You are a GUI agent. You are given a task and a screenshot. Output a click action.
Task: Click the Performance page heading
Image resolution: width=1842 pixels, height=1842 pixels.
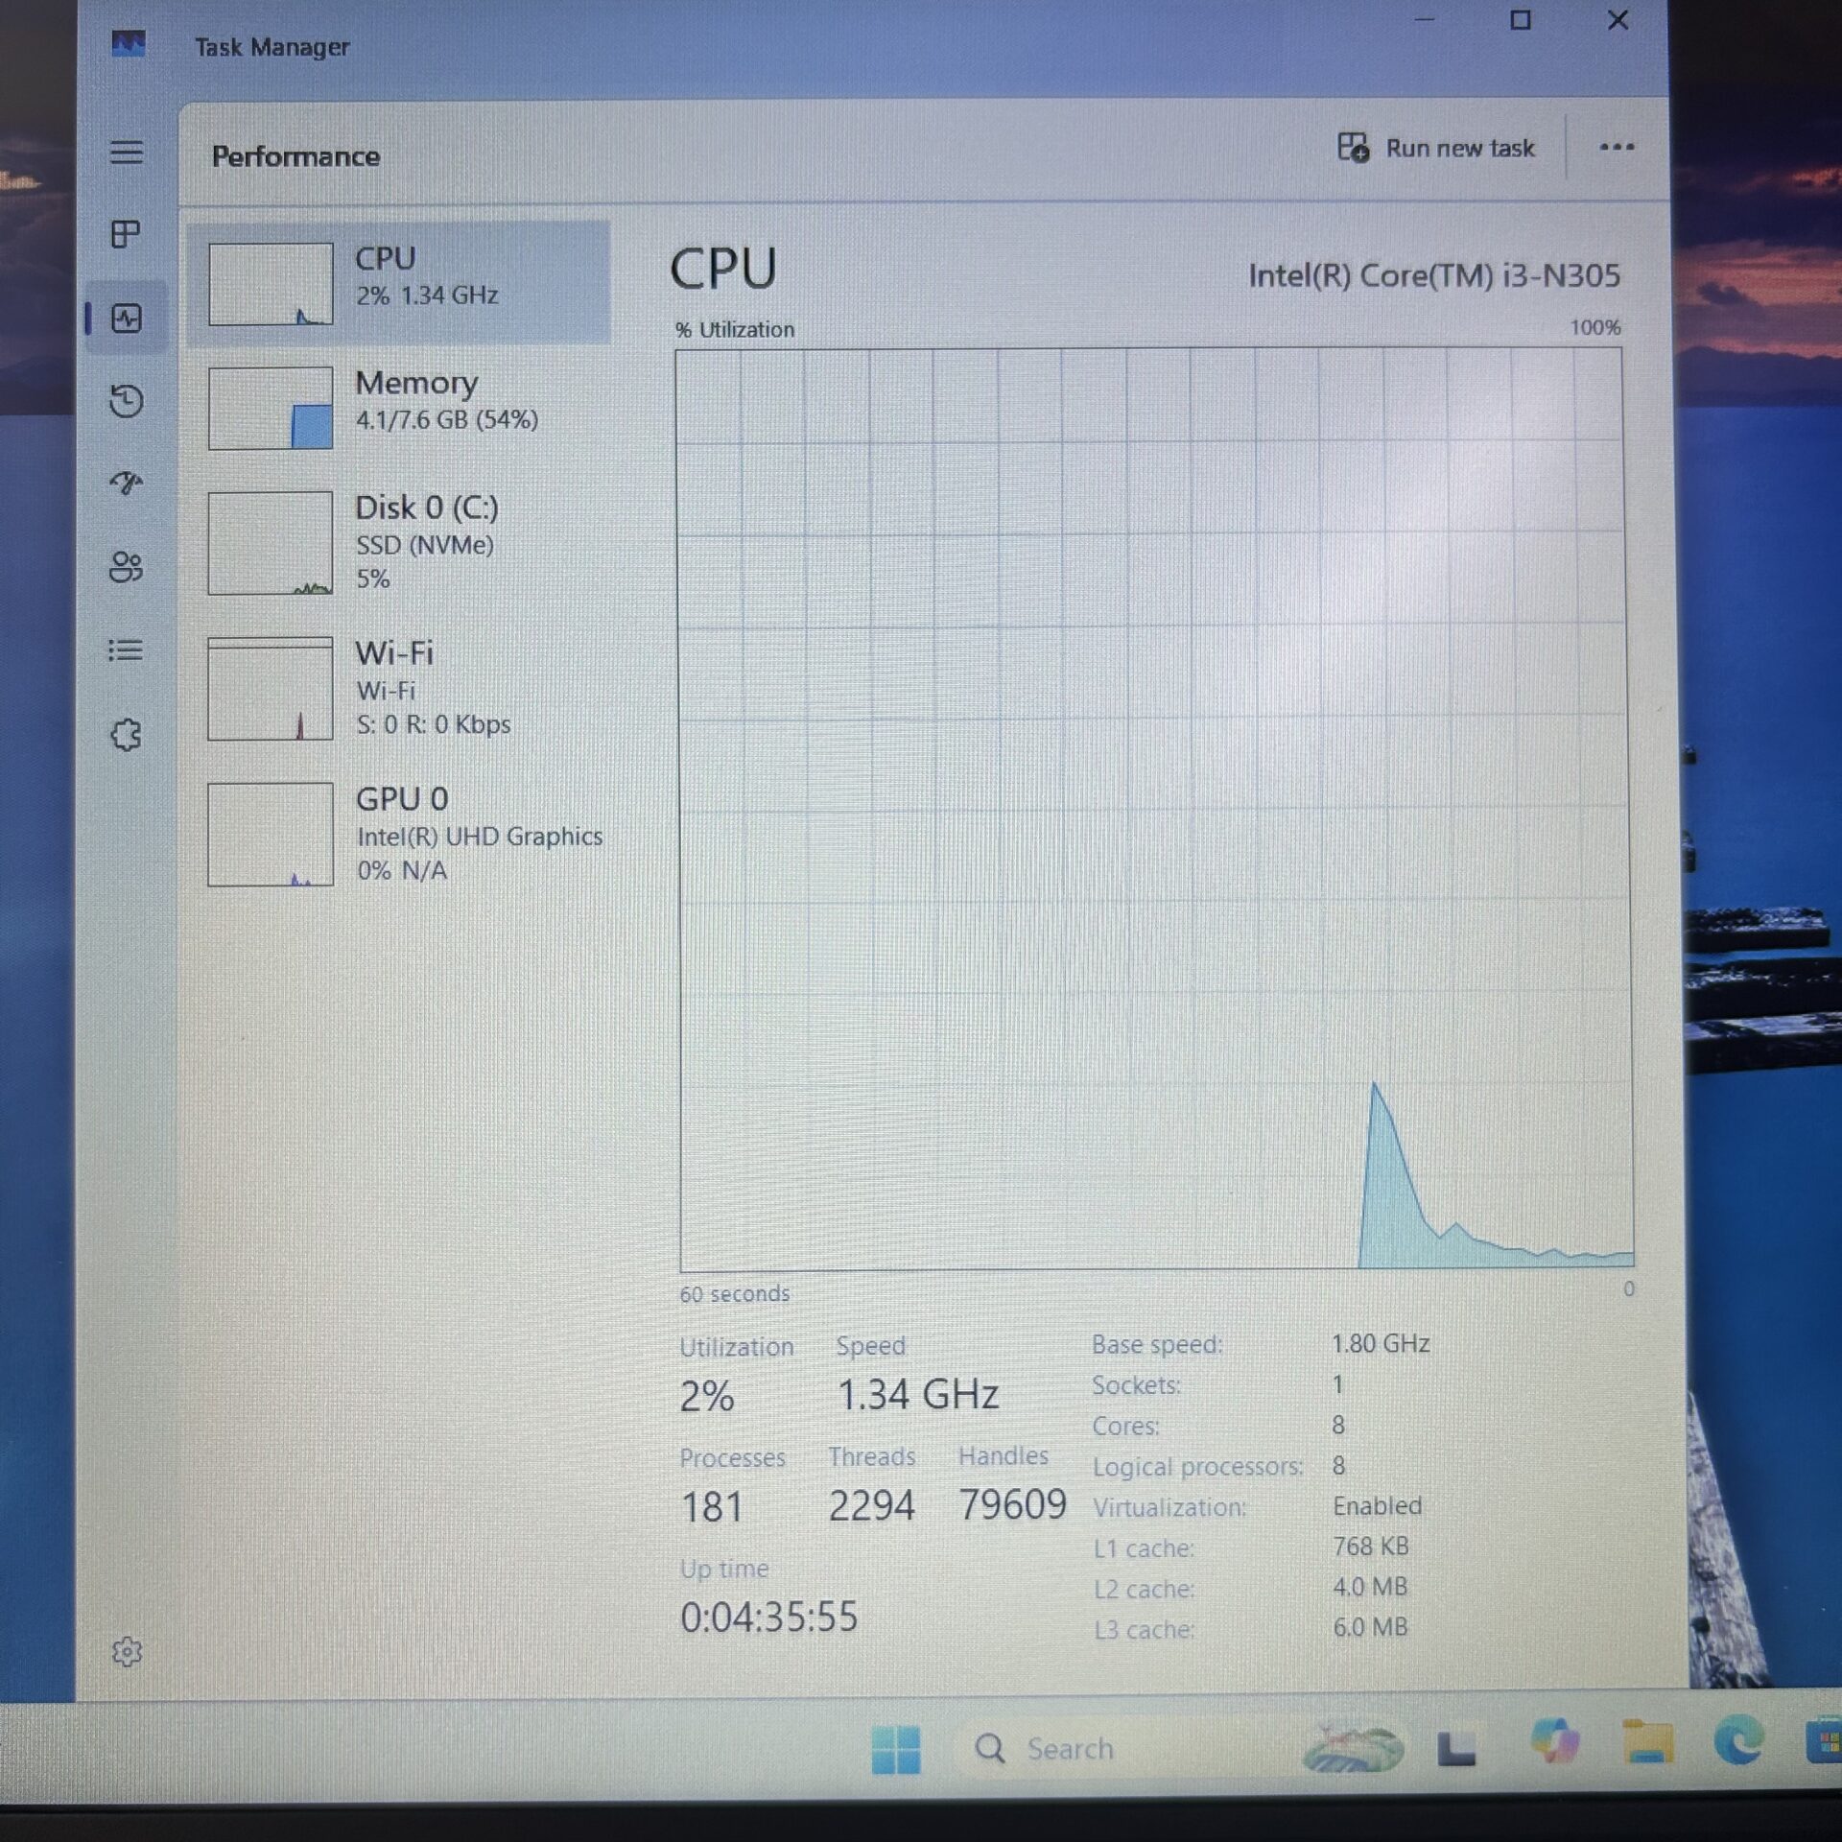(295, 156)
